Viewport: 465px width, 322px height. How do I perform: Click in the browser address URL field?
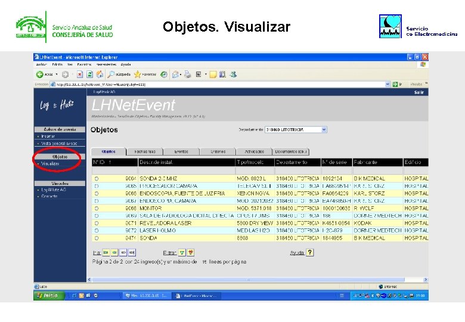tap(219, 85)
